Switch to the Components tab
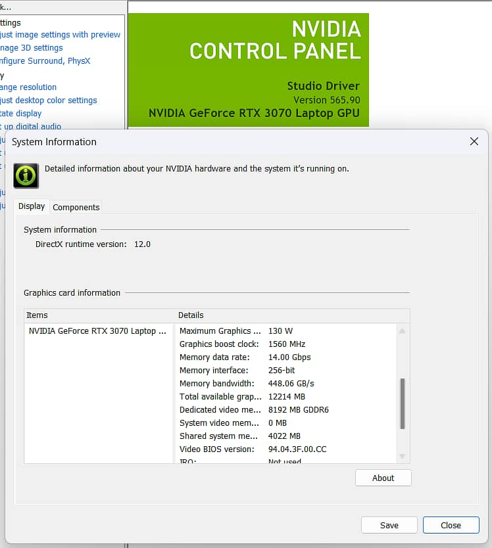Image resolution: width=492 pixels, height=548 pixels. [x=76, y=207]
